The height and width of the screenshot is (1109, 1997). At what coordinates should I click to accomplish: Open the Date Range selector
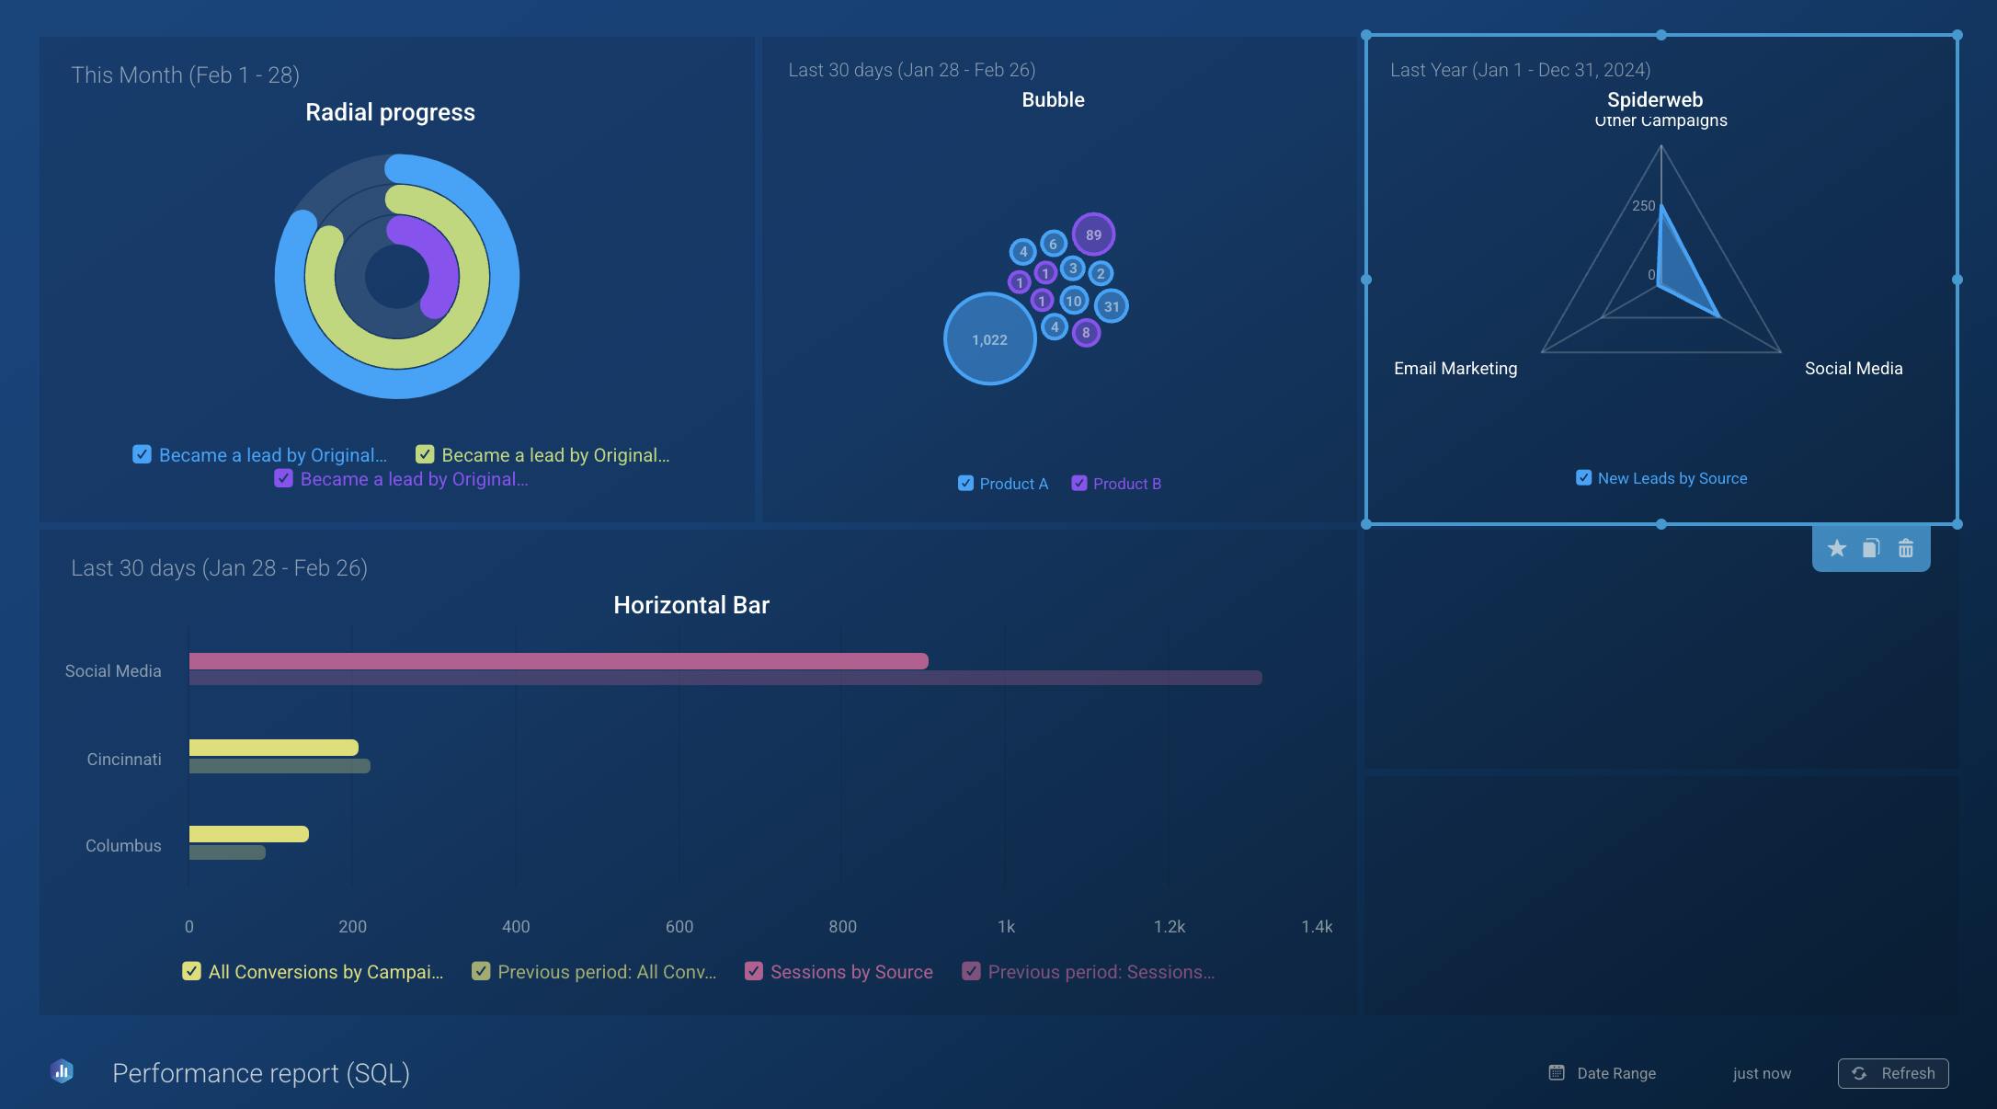[1615, 1073]
